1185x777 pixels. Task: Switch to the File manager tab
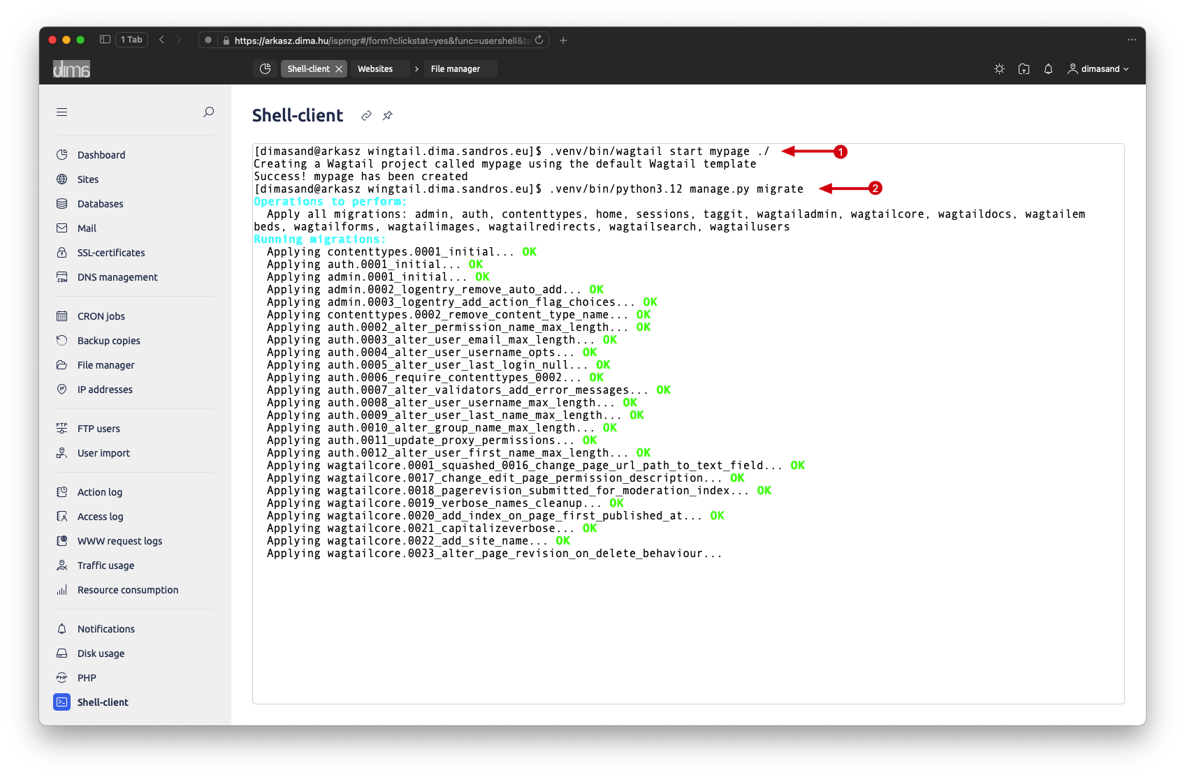coord(456,69)
